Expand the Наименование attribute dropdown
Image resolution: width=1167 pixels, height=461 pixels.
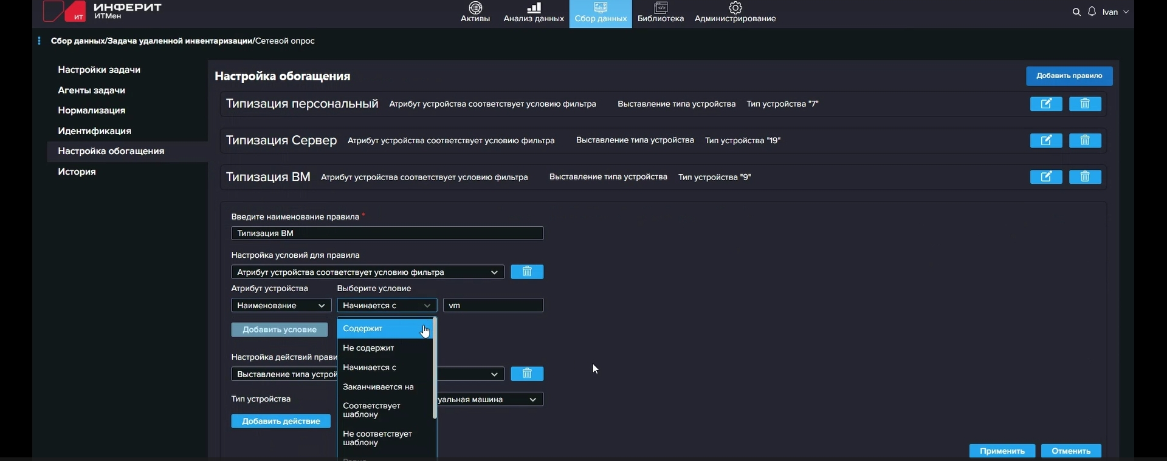coord(280,306)
